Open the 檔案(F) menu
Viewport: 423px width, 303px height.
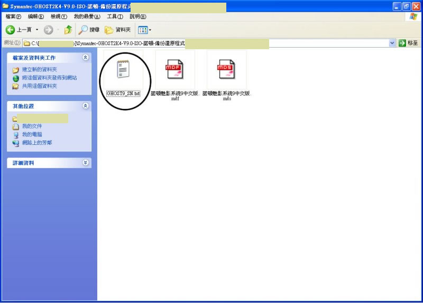pyautogui.click(x=13, y=16)
